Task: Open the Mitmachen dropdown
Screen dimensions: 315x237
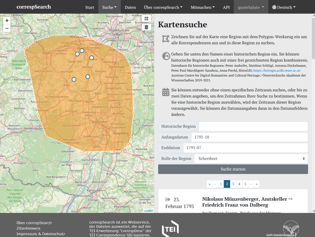Action: (203, 7)
